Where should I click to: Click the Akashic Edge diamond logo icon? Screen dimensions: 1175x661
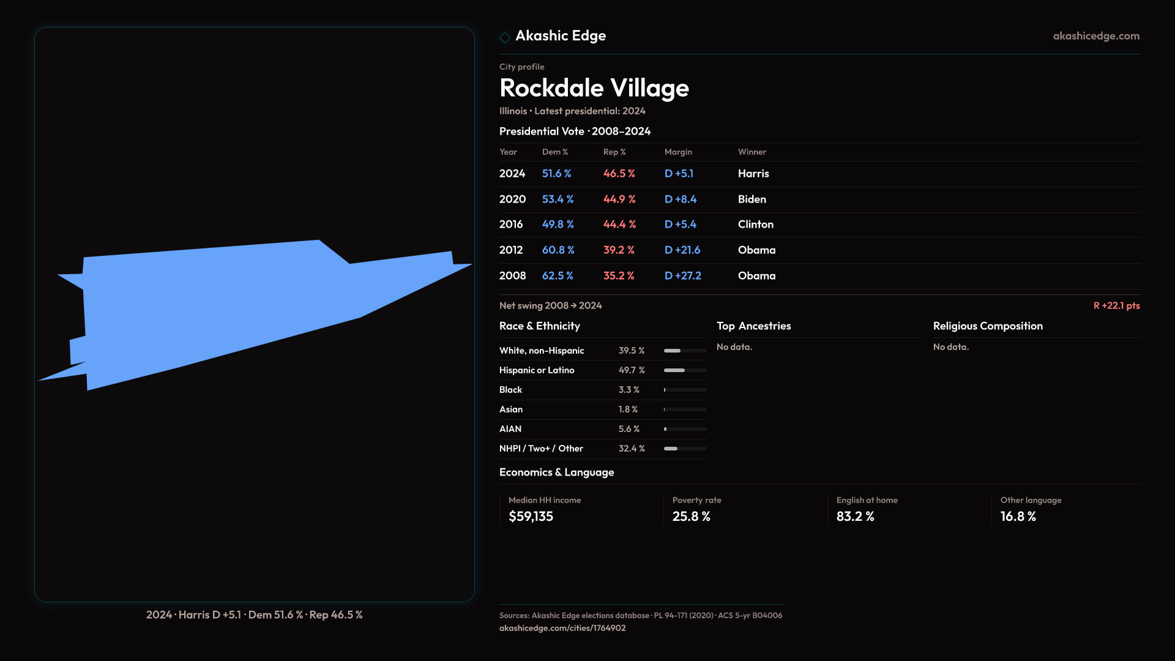click(505, 37)
